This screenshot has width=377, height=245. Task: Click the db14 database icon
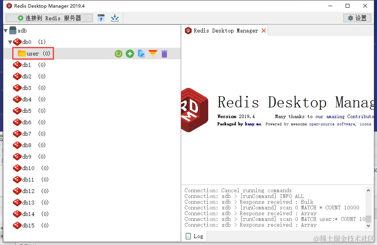[17, 214]
